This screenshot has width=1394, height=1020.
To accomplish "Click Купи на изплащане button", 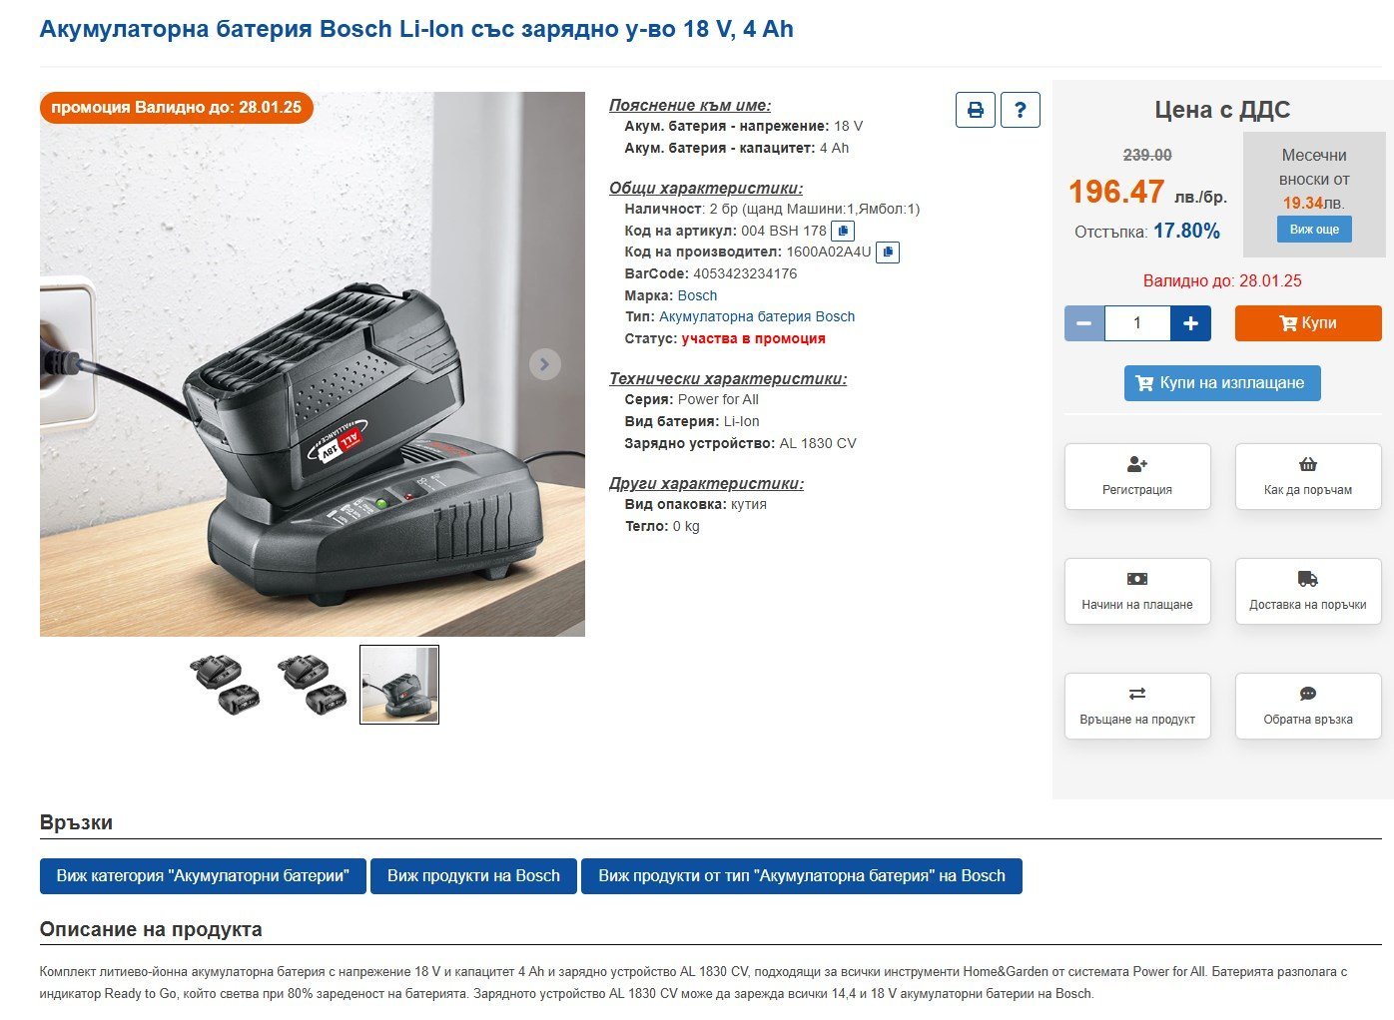I will coord(1222,383).
